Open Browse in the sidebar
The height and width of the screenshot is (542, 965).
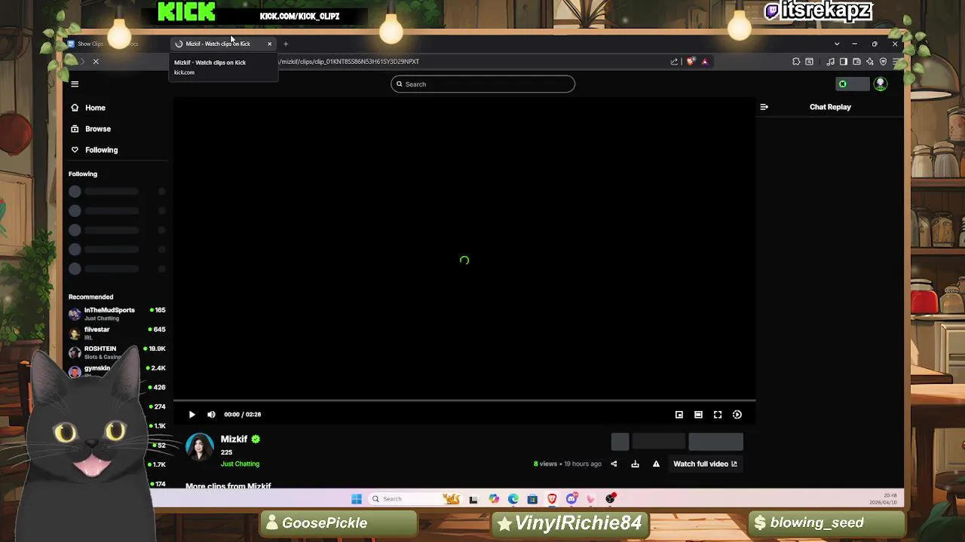click(98, 129)
